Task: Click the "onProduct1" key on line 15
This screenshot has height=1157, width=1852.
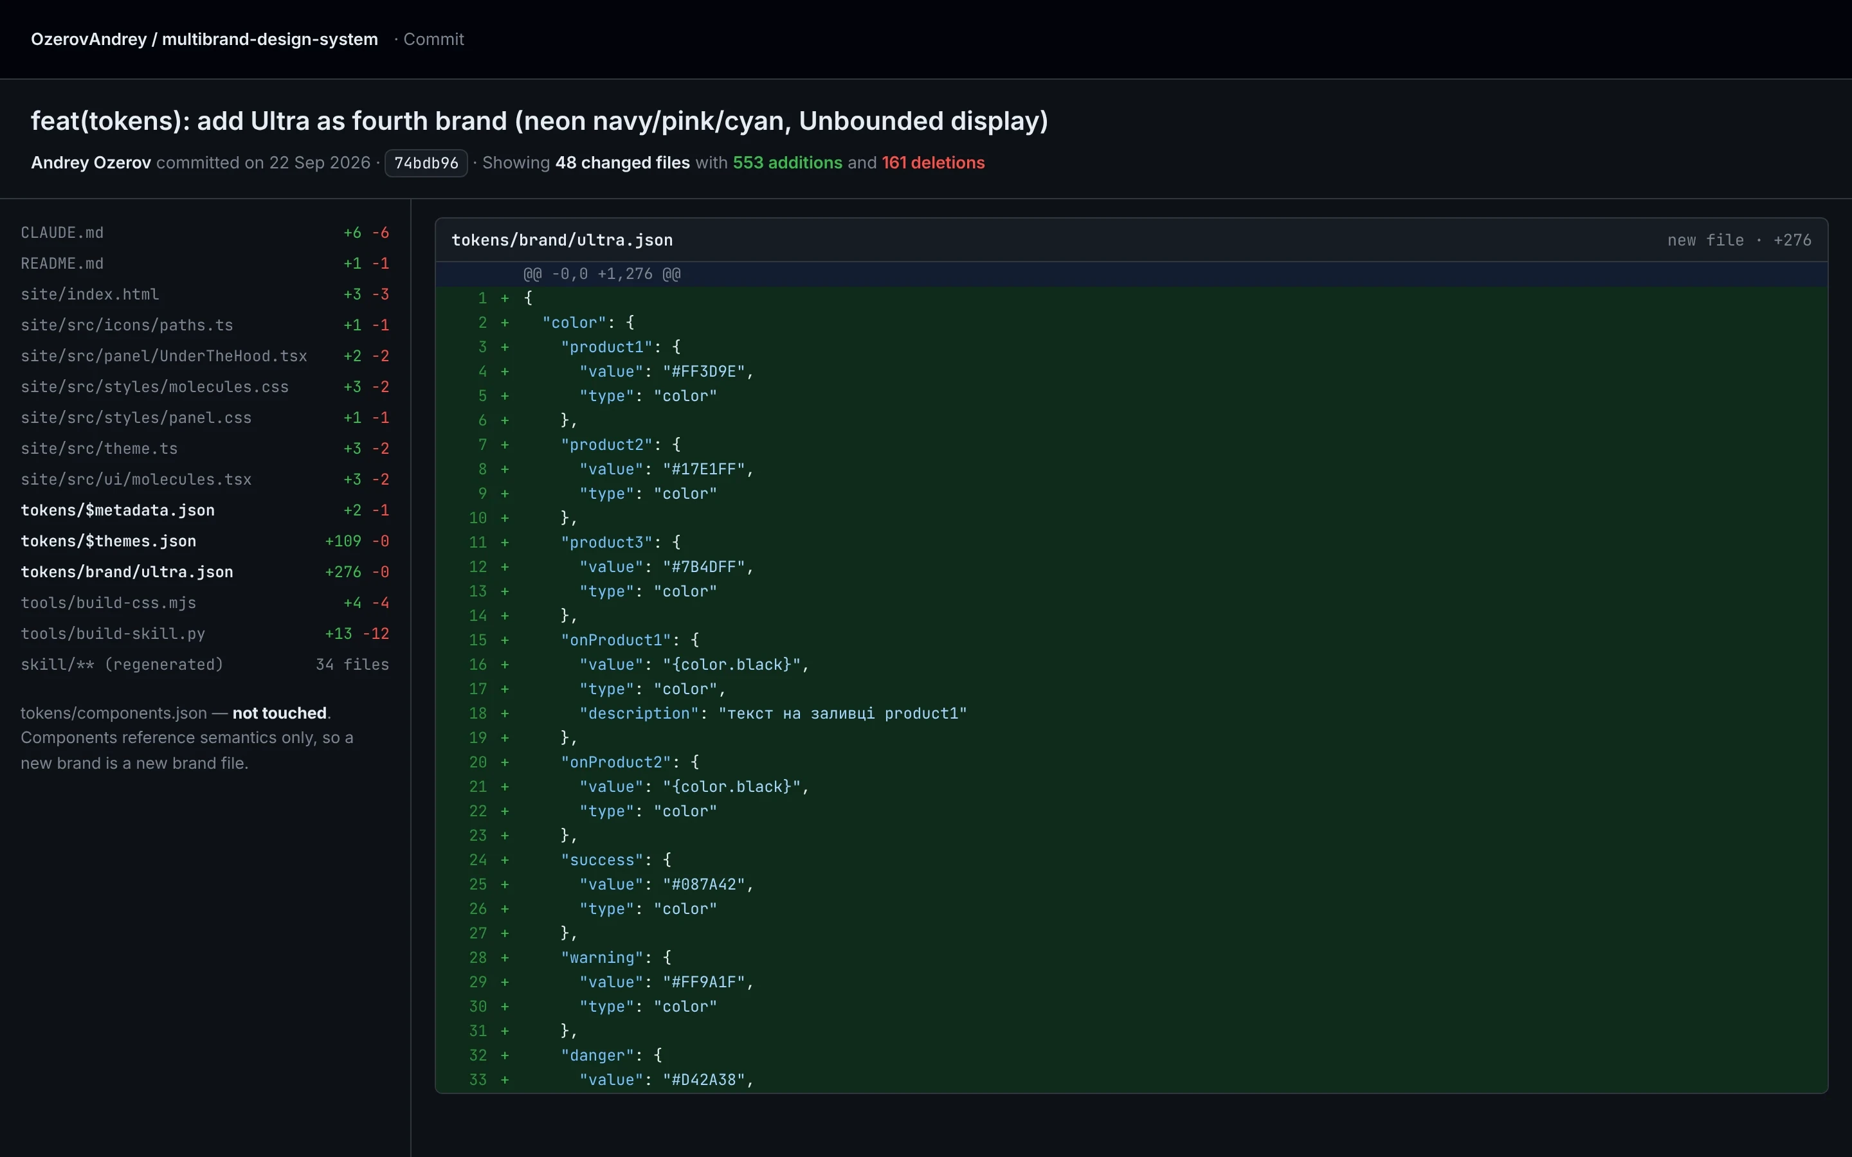Action: [615, 640]
